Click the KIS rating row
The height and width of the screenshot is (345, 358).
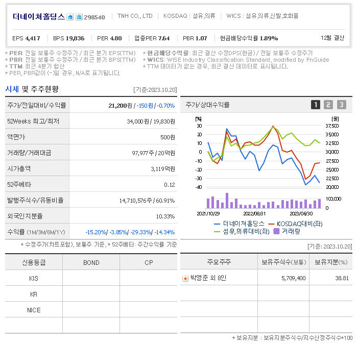click(x=91, y=278)
